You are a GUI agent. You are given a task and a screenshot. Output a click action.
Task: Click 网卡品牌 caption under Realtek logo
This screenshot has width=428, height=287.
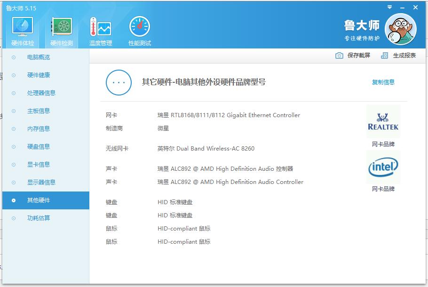(x=383, y=144)
